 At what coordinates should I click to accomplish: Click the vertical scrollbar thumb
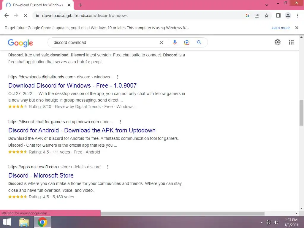coord(301,113)
